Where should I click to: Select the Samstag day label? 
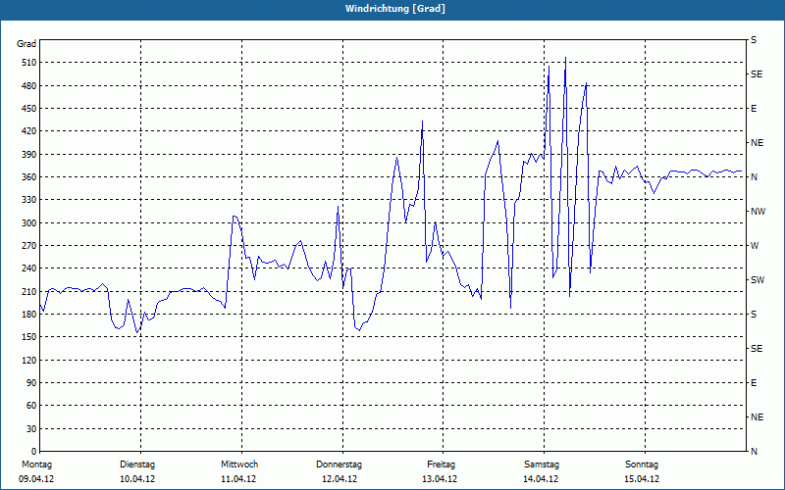tap(542, 465)
